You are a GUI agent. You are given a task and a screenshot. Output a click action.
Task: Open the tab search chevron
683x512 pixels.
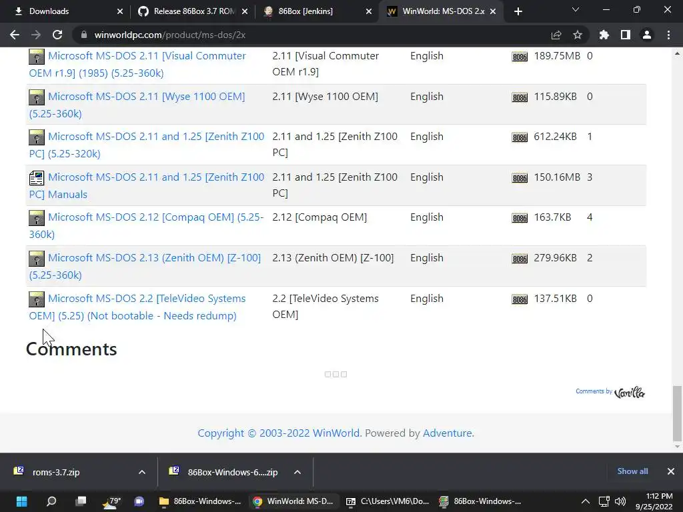coord(576,9)
